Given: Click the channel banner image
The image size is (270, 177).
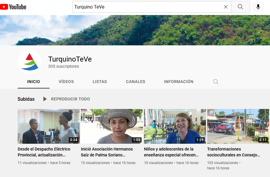Looking at the screenshot, I should [135, 30].
